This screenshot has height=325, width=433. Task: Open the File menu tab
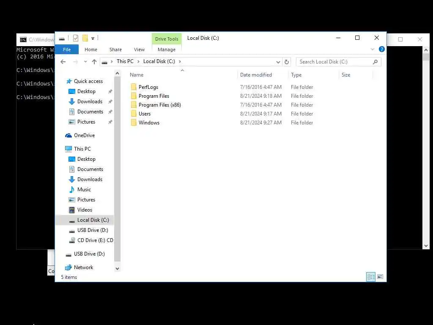click(67, 50)
